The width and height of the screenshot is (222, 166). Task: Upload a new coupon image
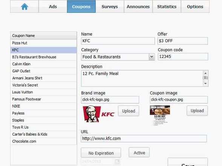tap(197, 111)
